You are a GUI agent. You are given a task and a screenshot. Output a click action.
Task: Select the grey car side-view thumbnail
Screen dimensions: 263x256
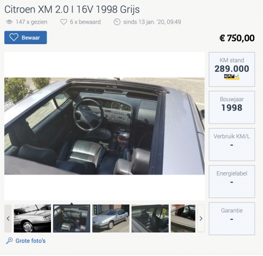[x=111, y=218]
